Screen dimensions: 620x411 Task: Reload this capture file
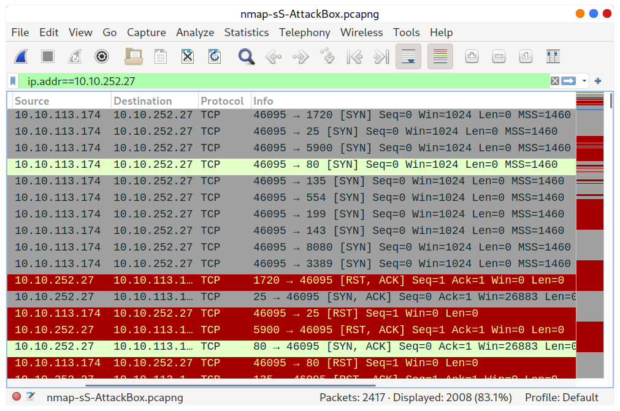[x=214, y=56]
